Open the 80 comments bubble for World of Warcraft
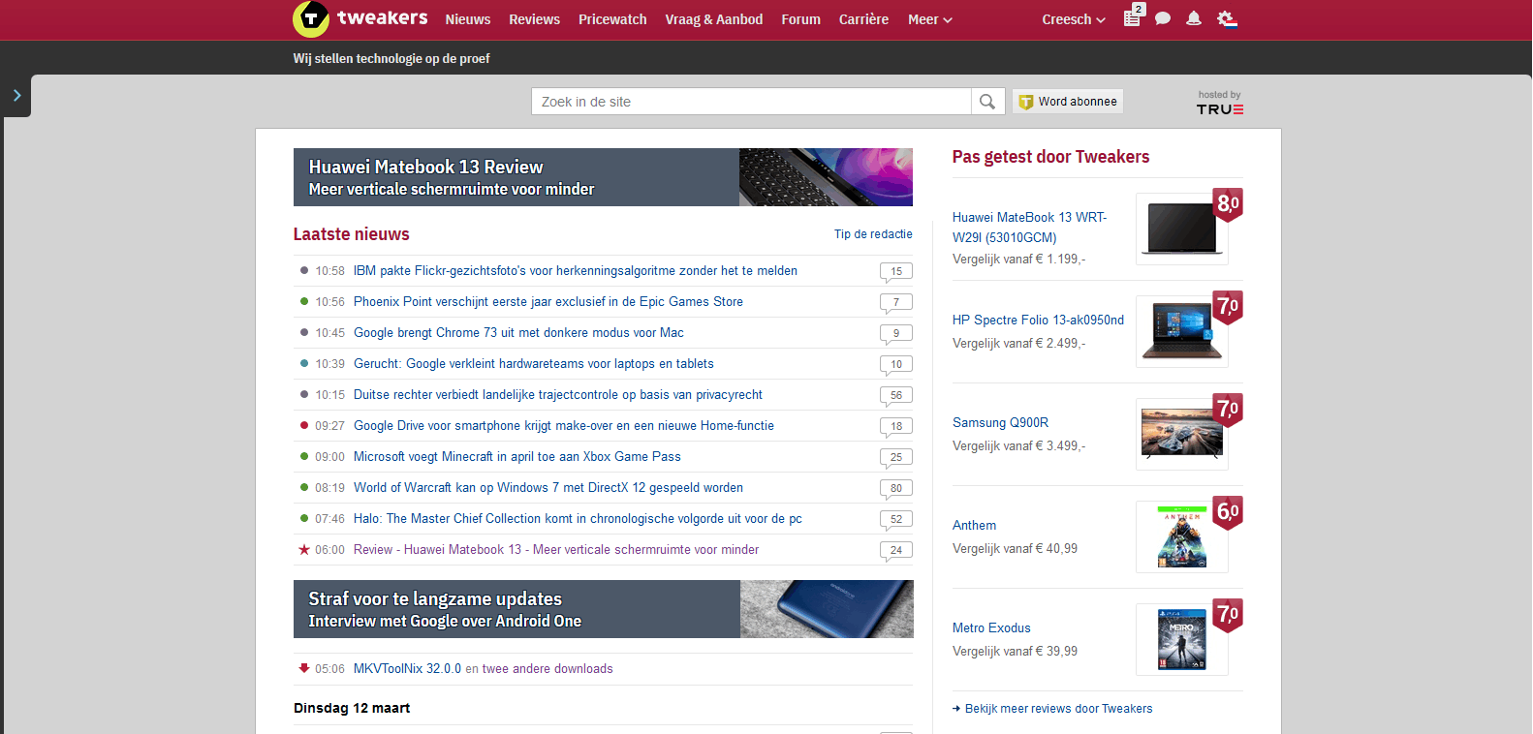Image resolution: width=1533 pixels, height=734 pixels. [x=896, y=489]
